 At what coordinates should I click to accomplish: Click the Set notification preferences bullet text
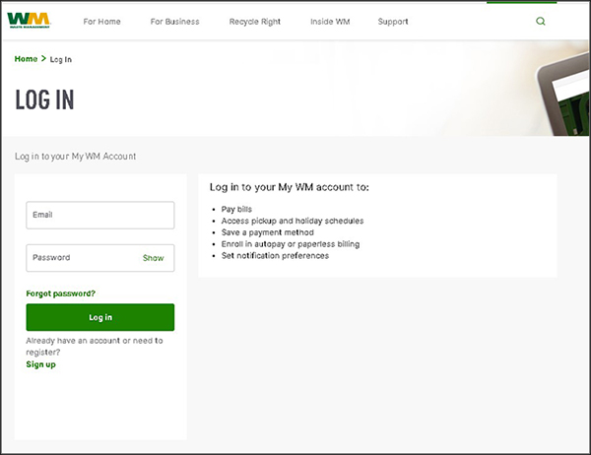click(275, 256)
